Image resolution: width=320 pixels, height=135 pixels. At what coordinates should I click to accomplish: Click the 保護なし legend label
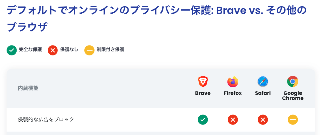pyautogui.click(x=69, y=50)
